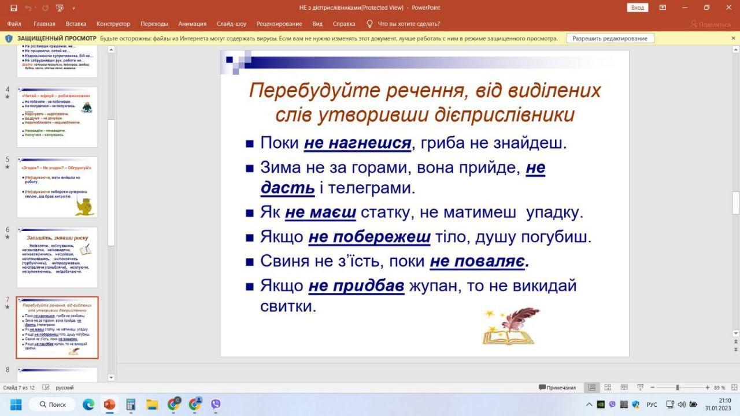Open the Справка tab

click(x=344, y=24)
